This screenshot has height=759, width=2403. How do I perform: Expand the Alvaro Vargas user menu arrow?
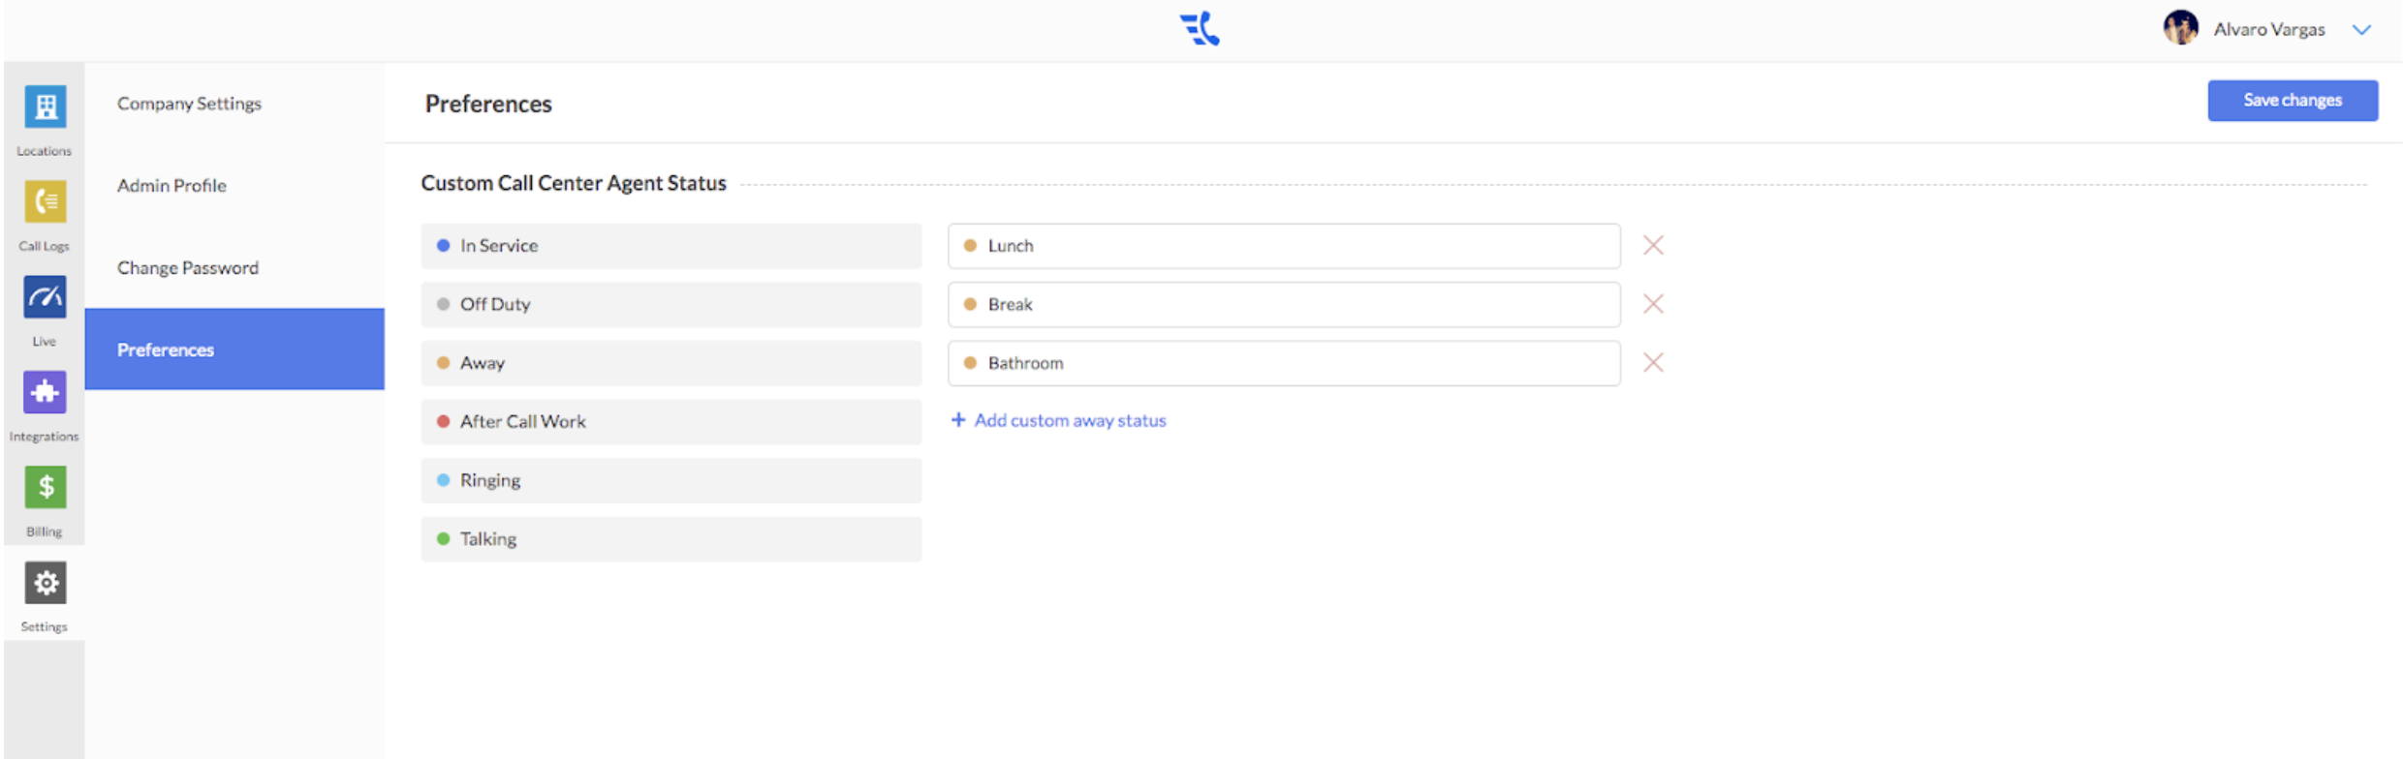pos(2362,30)
